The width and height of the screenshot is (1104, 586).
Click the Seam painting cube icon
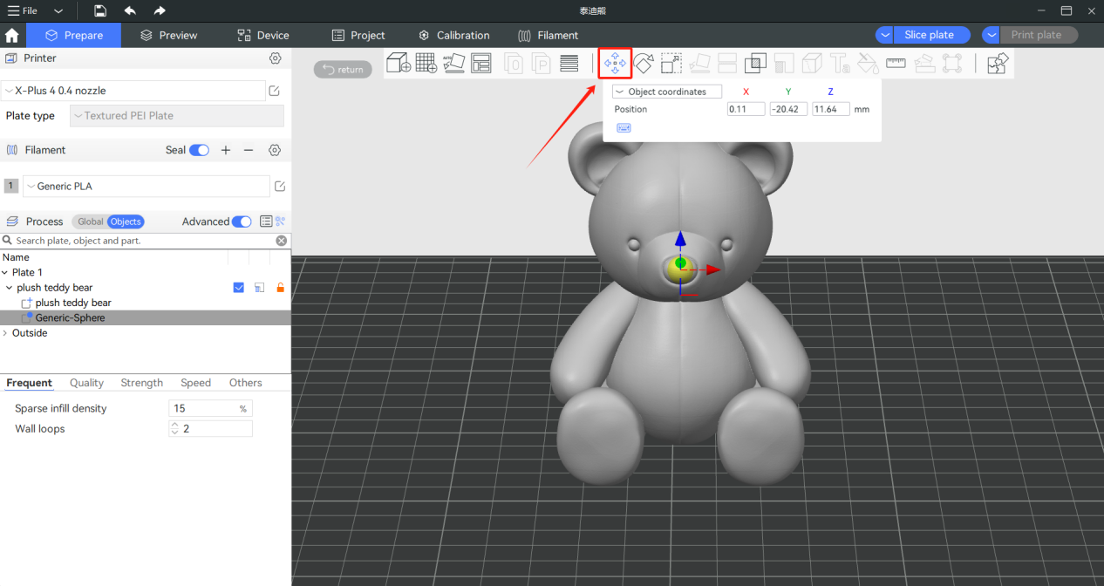pos(811,63)
